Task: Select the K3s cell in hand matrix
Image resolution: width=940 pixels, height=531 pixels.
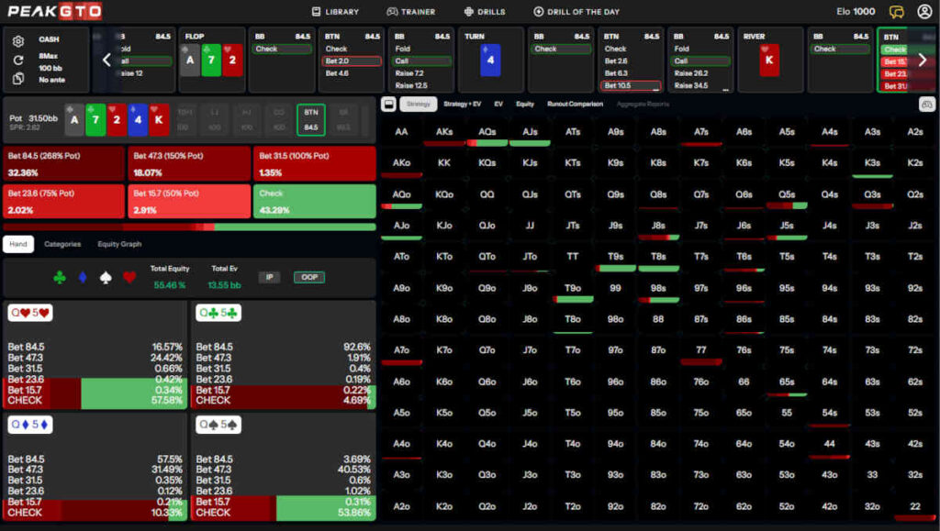Action: coord(872,163)
